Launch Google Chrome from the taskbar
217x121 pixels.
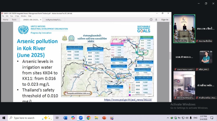pyautogui.click(x=88, y=118)
